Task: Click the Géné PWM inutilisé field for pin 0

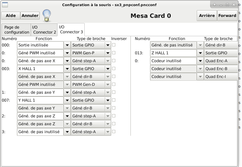Action: point(40,53)
